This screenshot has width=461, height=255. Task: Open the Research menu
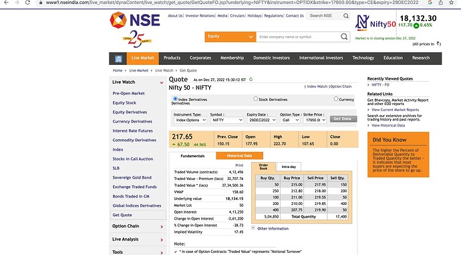pos(421,58)
